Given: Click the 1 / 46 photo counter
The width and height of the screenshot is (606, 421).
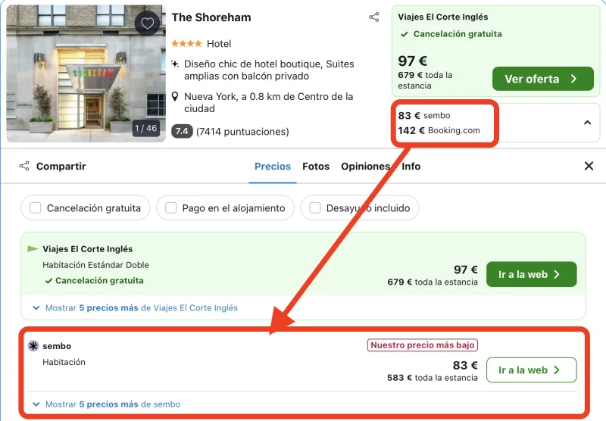Looking at the screenshot, I should coord(146,128).
